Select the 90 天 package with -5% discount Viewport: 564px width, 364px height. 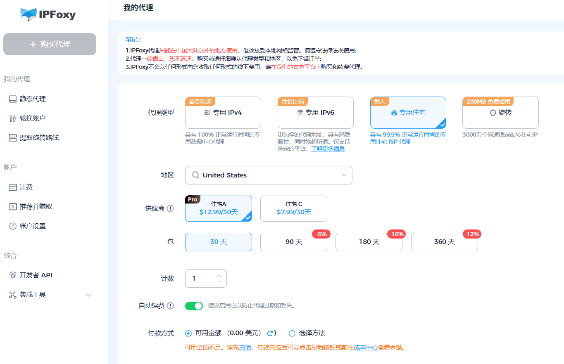tap(293, 242)
